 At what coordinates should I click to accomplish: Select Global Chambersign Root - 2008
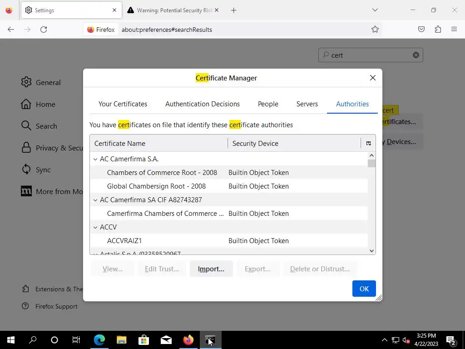click(x=229, y=186)
